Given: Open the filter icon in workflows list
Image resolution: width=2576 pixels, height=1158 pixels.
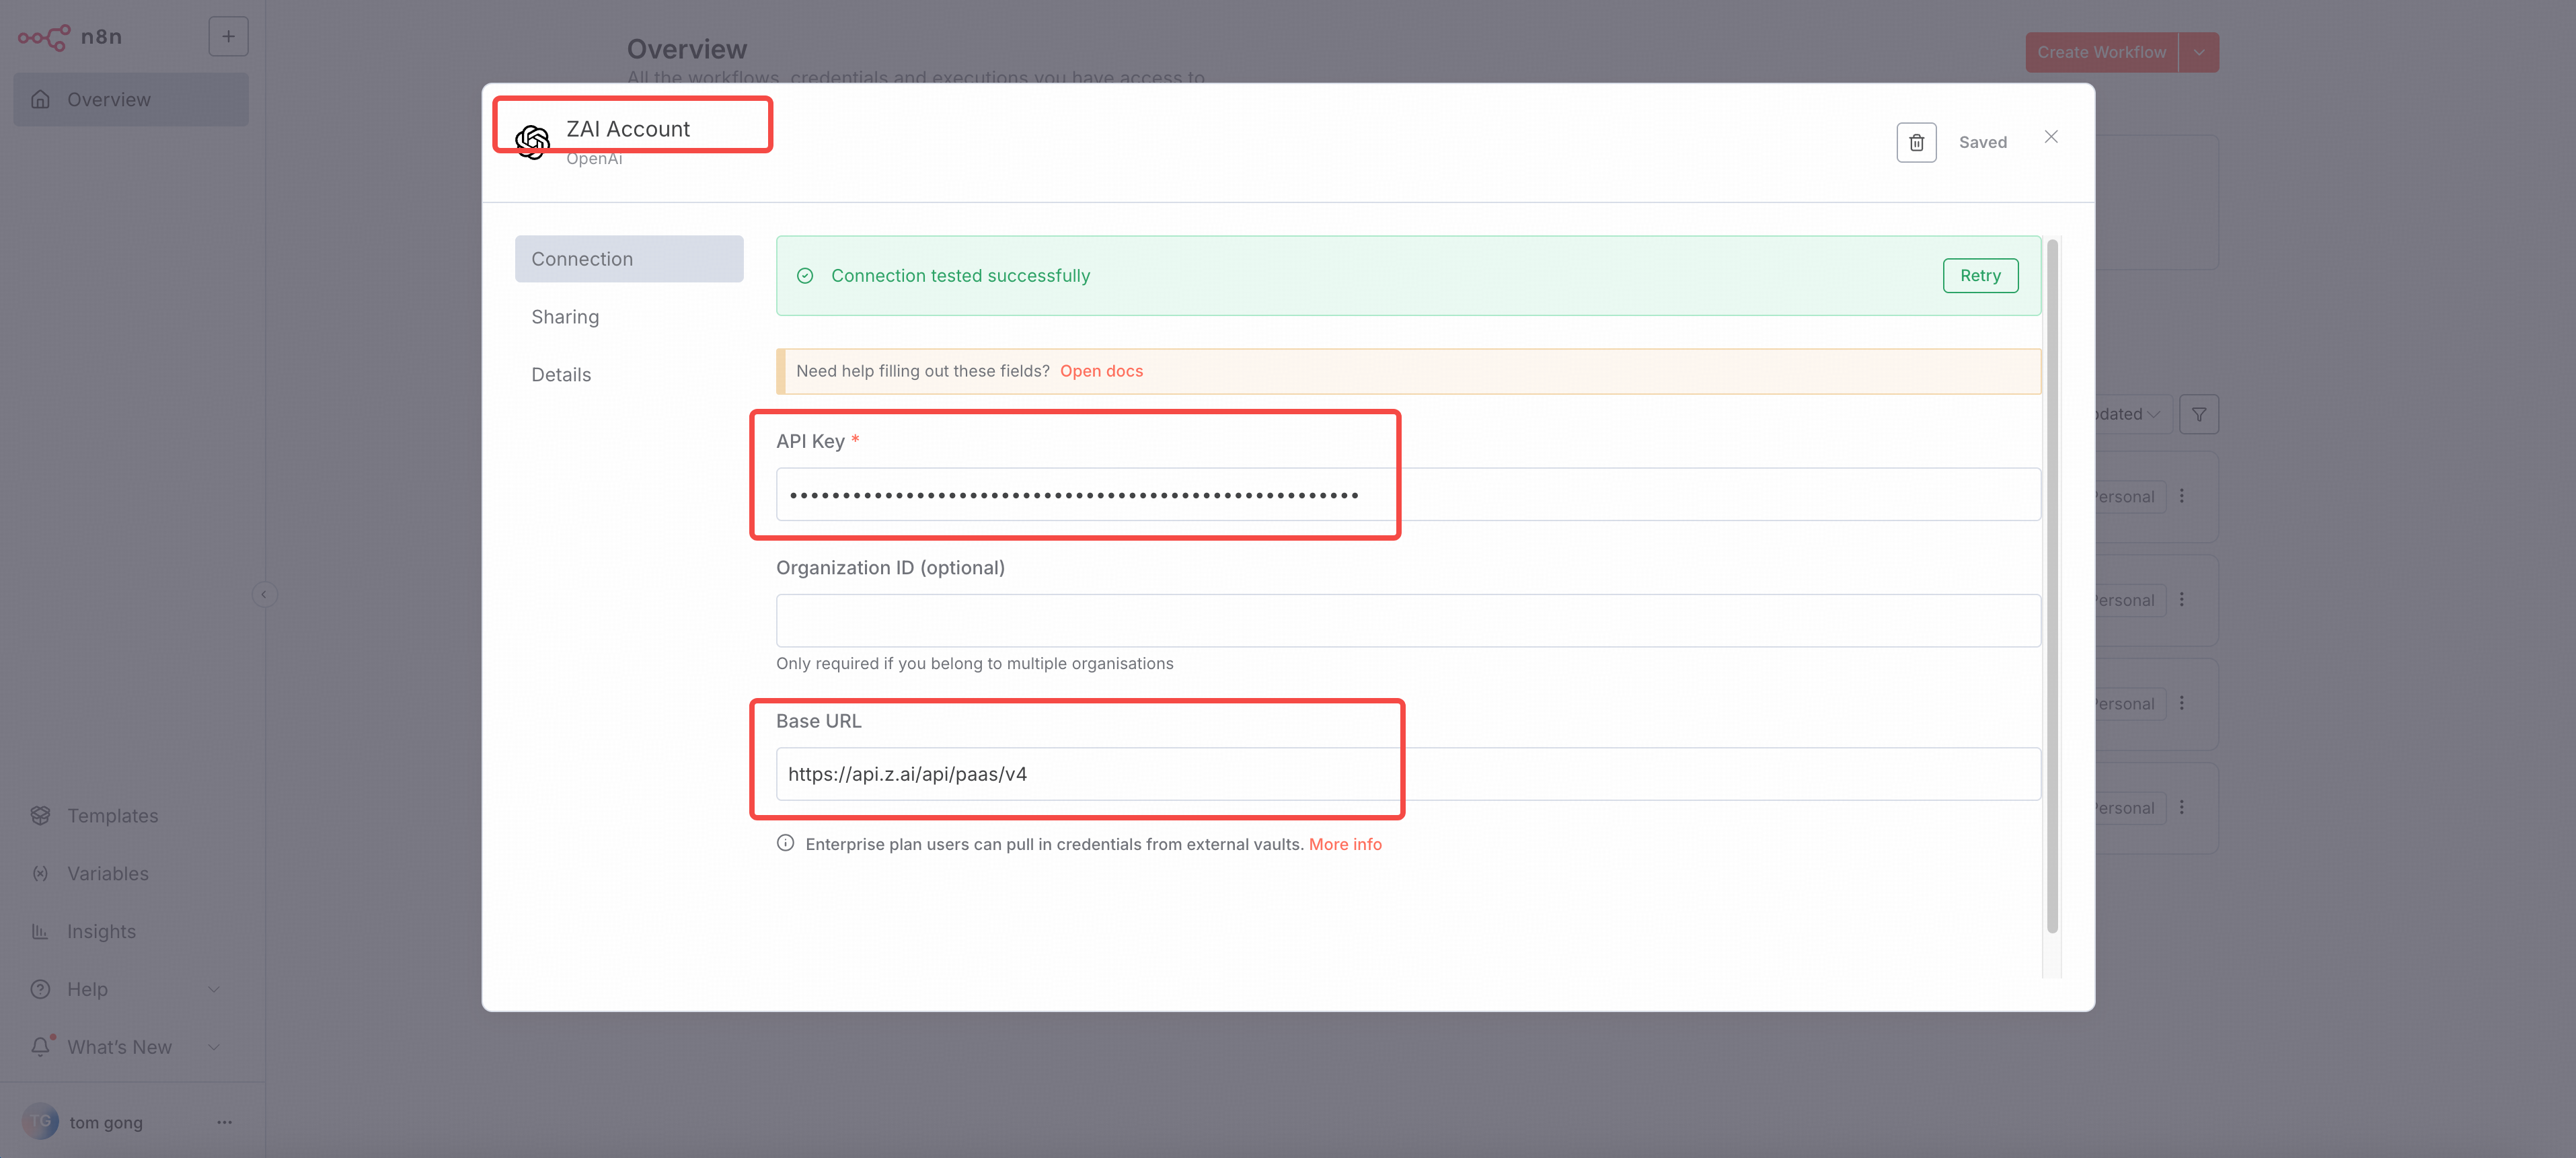Looking at the screenshot, I should click(x=2198, y=414).
